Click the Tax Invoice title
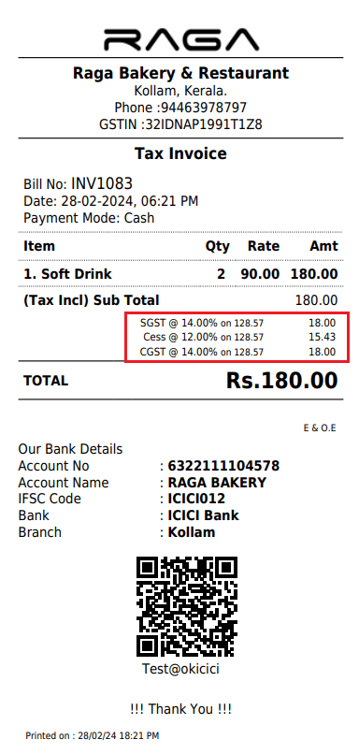359x754 pixels. [180, 153]
